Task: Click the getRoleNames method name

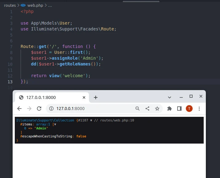Action: coord(75,64)
